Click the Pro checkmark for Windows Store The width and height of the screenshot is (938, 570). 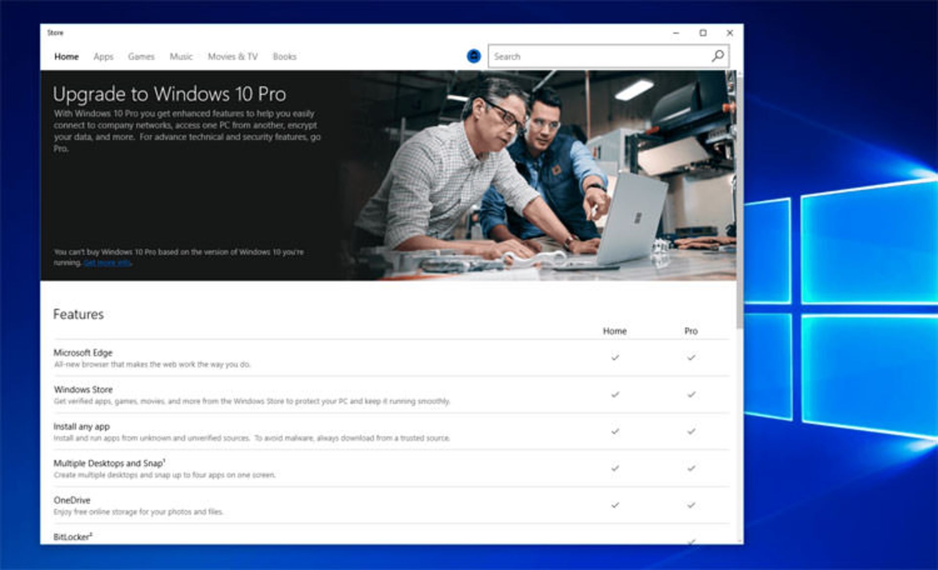coord(691,394)
